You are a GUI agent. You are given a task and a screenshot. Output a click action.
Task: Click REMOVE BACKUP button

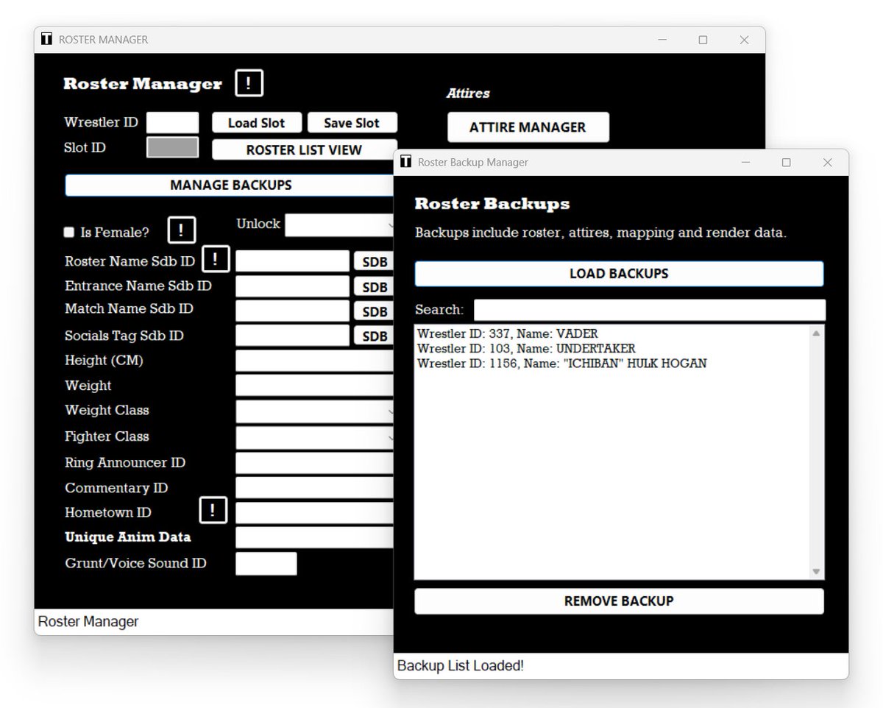pyautogui.click(x=619, y=601)
